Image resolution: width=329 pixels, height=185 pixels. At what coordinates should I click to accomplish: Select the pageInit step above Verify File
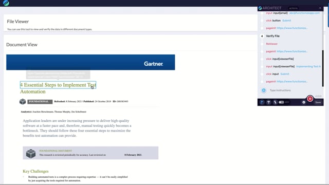click(x=287, y=28)
